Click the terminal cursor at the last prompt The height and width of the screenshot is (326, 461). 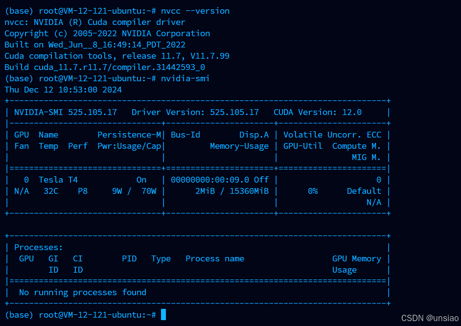click(x=163, y=315)
